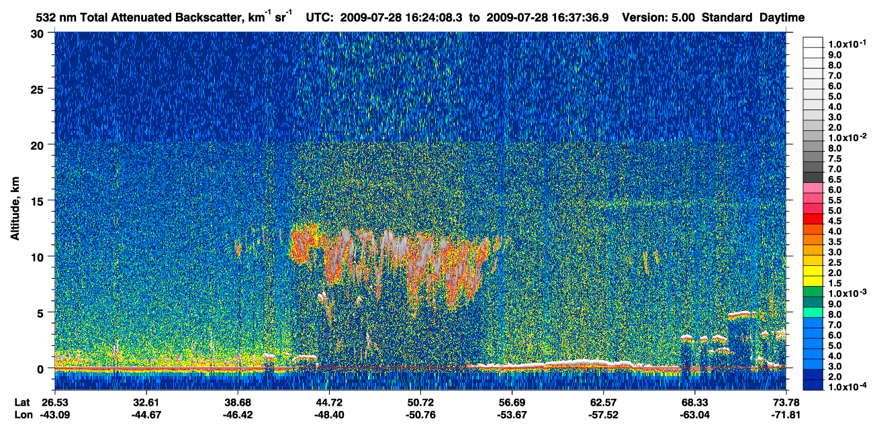Click the 10 km altitude tick label
This screenshot has width=873, height=448.
[x=39, y=257]
